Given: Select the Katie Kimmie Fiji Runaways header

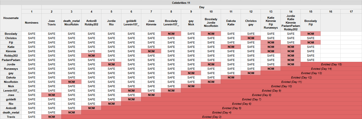Looking at the screenshot, I should (x=271, y=22).
